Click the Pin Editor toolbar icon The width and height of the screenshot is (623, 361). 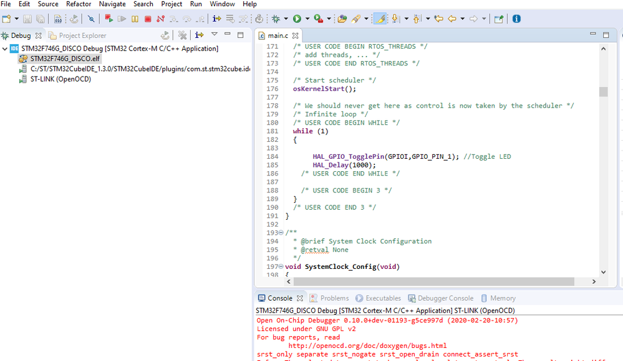tap(499, 19)
